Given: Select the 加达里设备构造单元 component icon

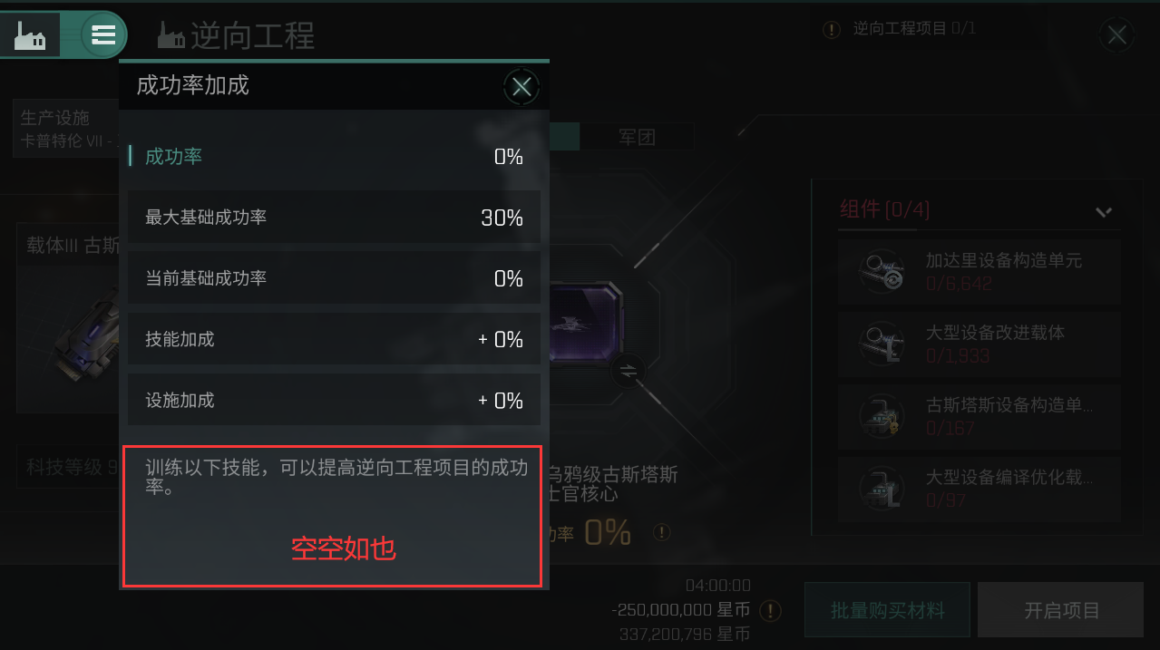Looking at the screenshot, I should tap(880, 271).
